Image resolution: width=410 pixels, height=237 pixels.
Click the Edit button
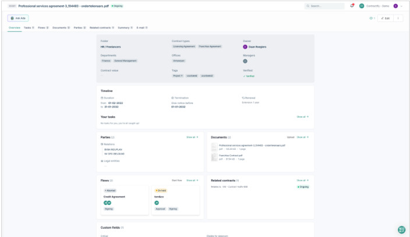(384, 18)
